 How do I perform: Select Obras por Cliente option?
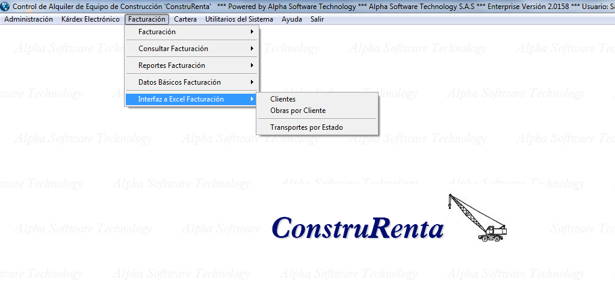298,111
